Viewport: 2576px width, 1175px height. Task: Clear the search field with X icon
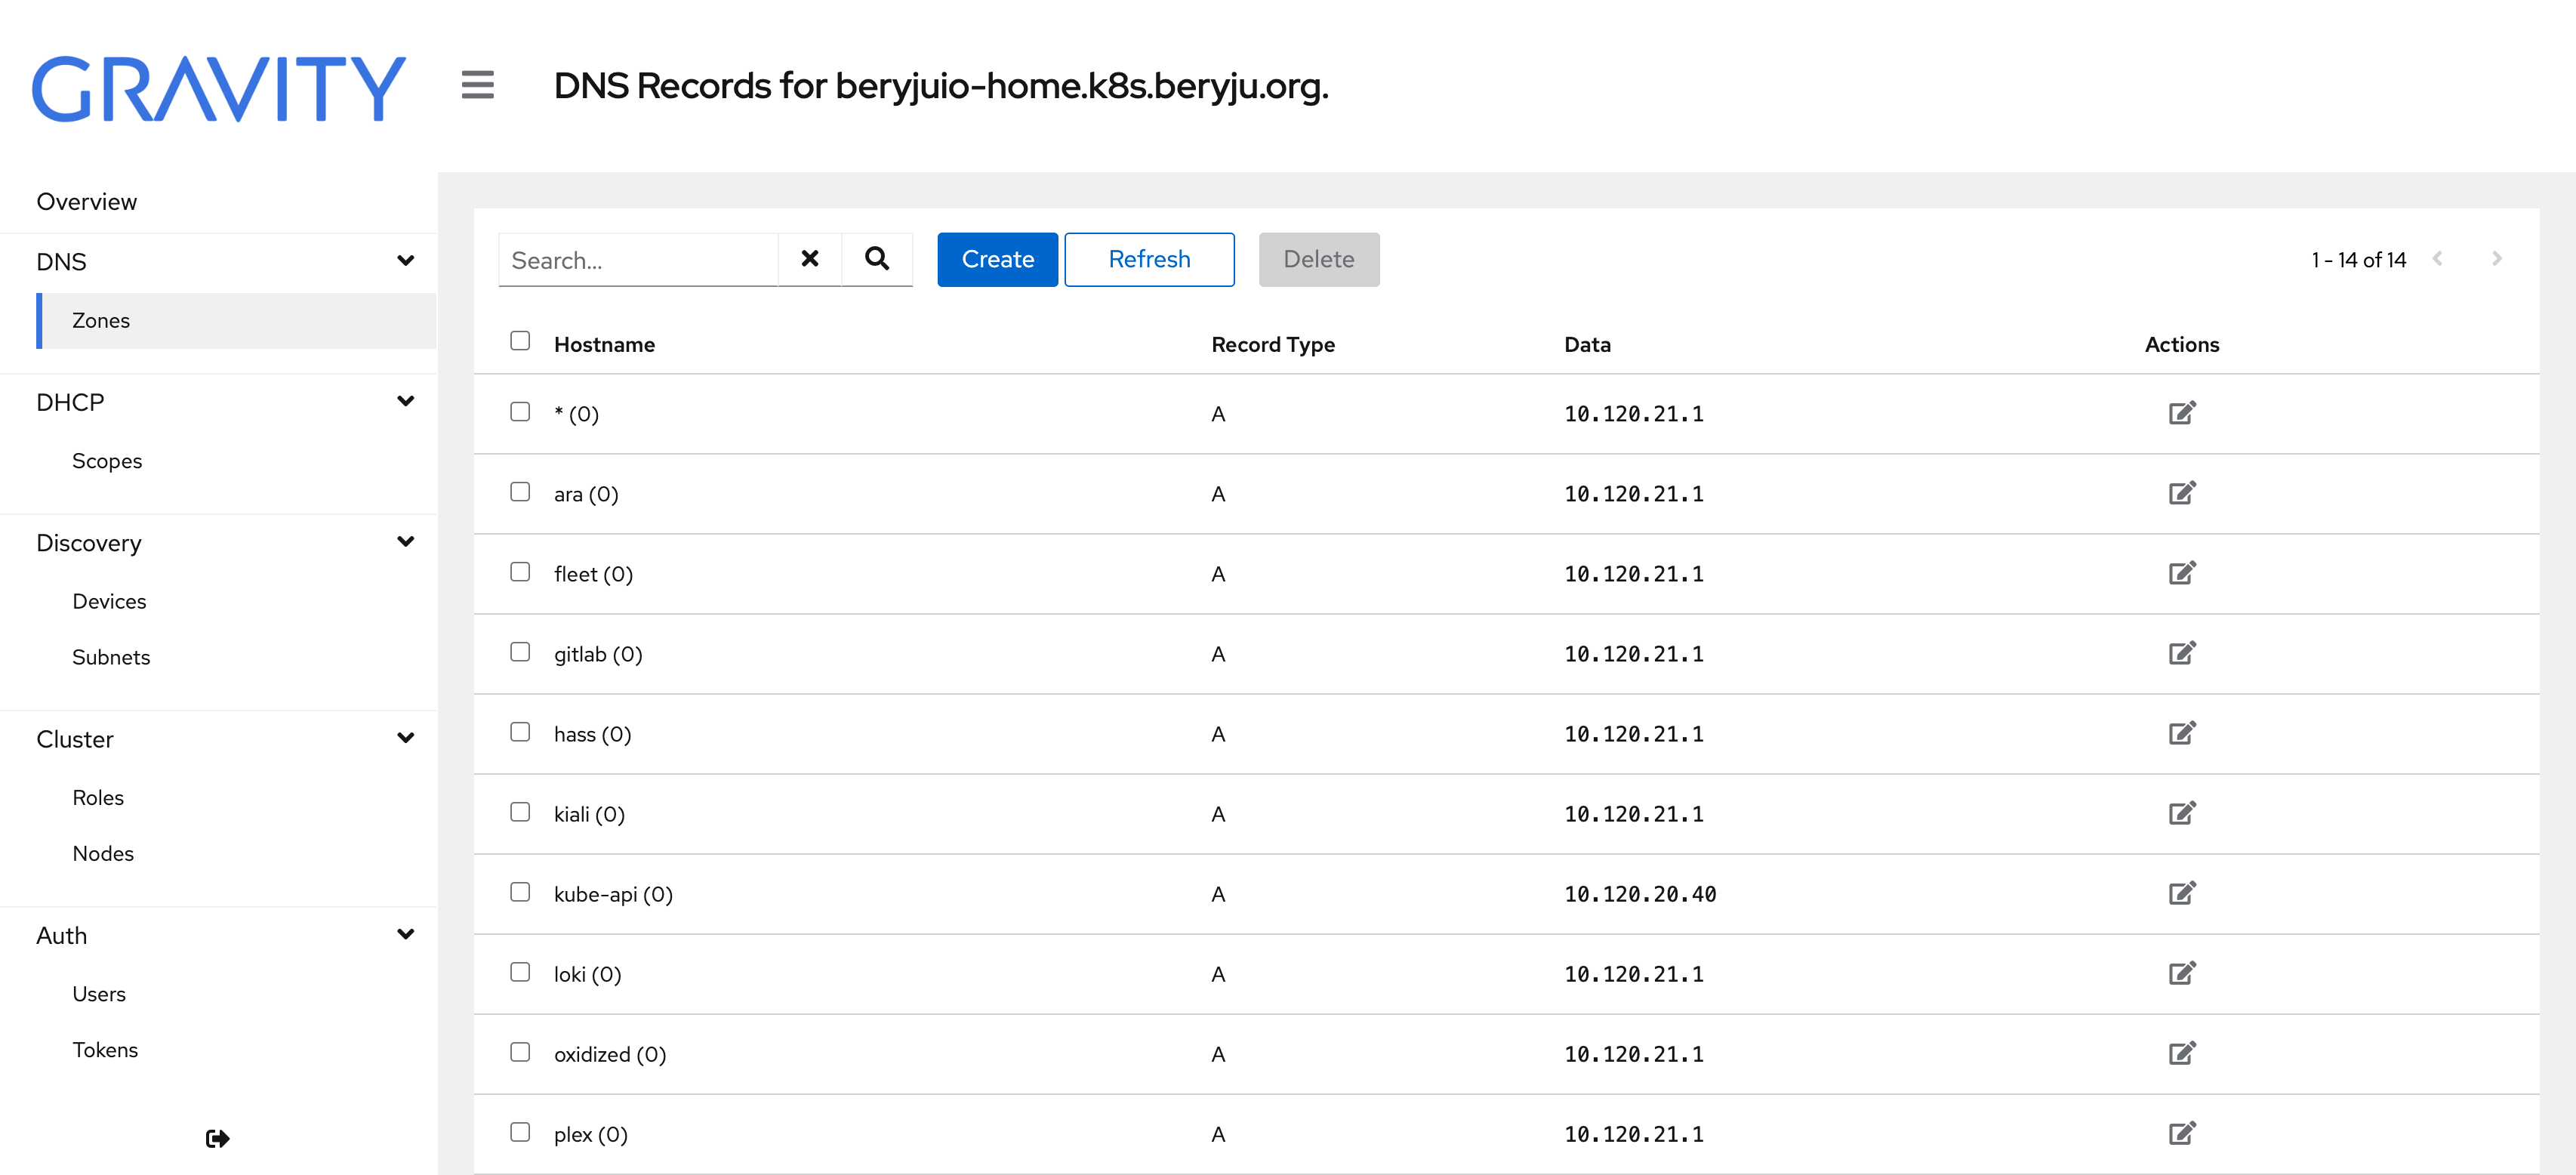[809, 259]
